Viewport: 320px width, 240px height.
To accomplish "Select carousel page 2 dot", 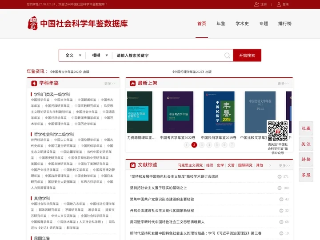I will 194,145.
